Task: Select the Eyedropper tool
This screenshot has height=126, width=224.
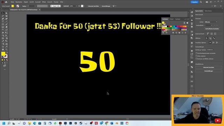Action: pyautogui.click(x=3, y=41)
